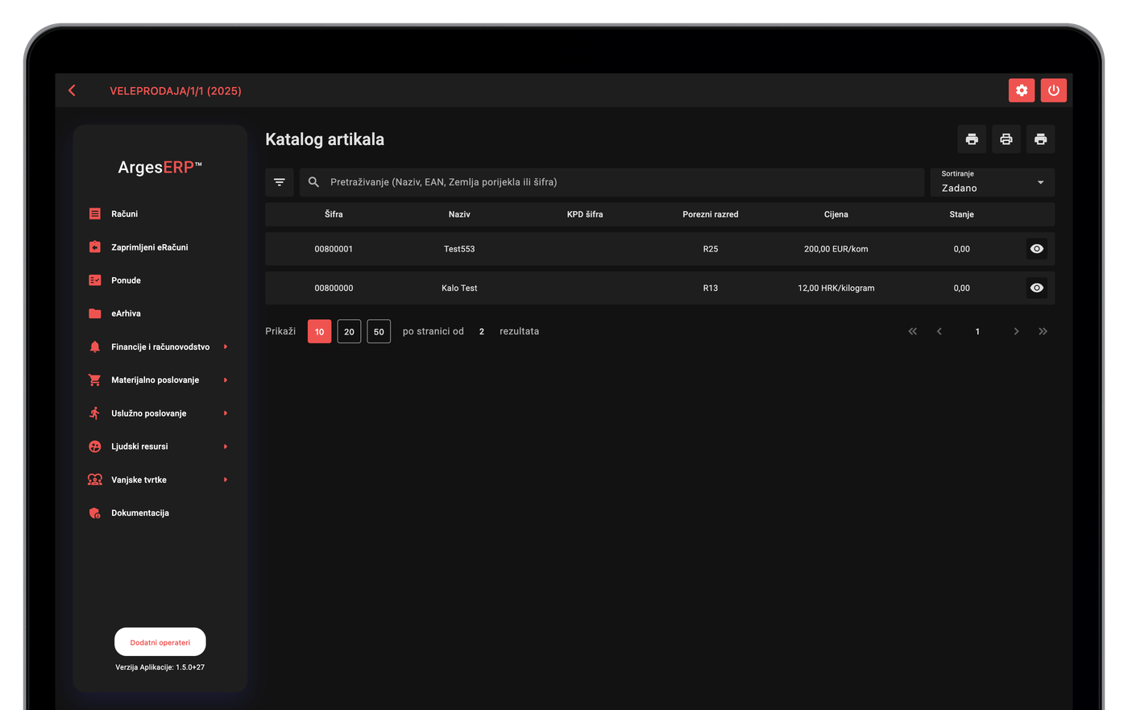
Task: Click the R25 tax class cell
Action: [711, 249]
